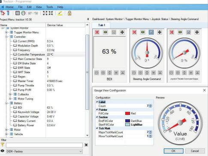Open the green gauge dashboard toolbar icon
Screen dimensions: 208x156
tap(23, 13)
